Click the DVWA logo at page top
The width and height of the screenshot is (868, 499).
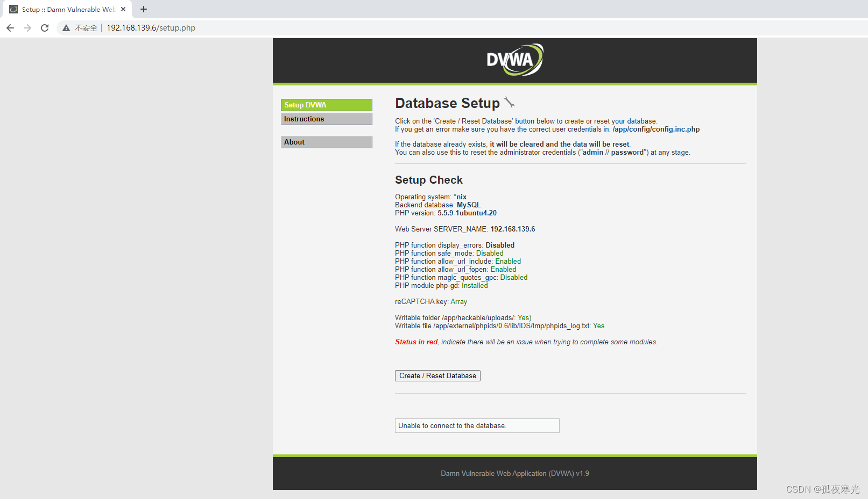pos(514,59)
